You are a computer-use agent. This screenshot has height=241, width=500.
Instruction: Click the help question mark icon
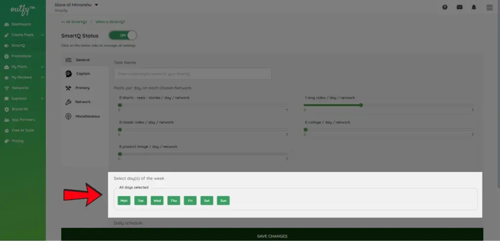coord(445,7)
